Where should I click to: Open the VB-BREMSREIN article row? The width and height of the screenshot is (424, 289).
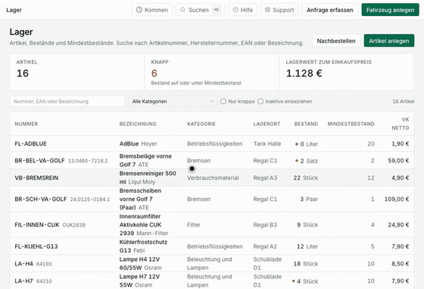pos(212,177)
